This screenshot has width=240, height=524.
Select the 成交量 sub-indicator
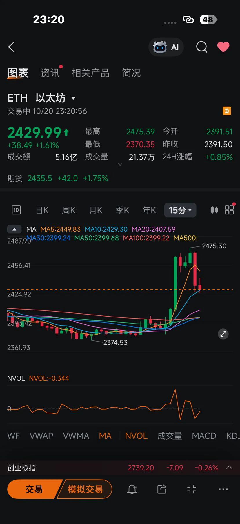coord(170,436)
